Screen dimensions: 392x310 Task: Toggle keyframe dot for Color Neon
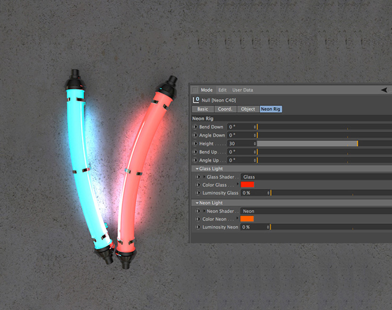pyautogui.click(x=198, y=219)
